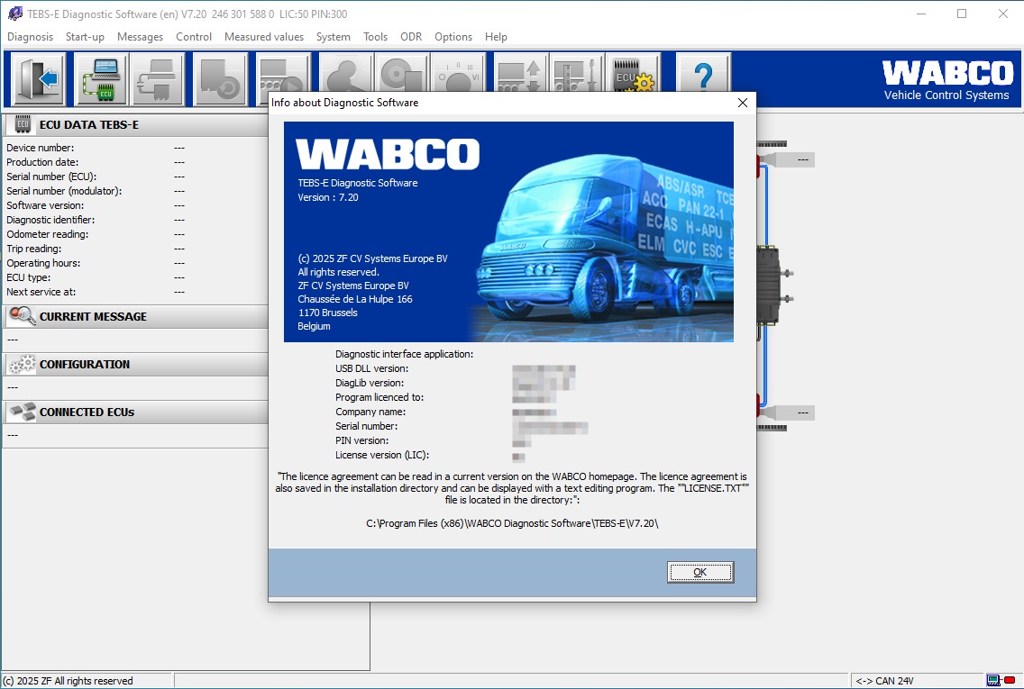Image resolution: width=1024 pixels, height=689 pixels.
Task: Select the trailer axle lift toolbar icon
Action: (x=519, y=78)
